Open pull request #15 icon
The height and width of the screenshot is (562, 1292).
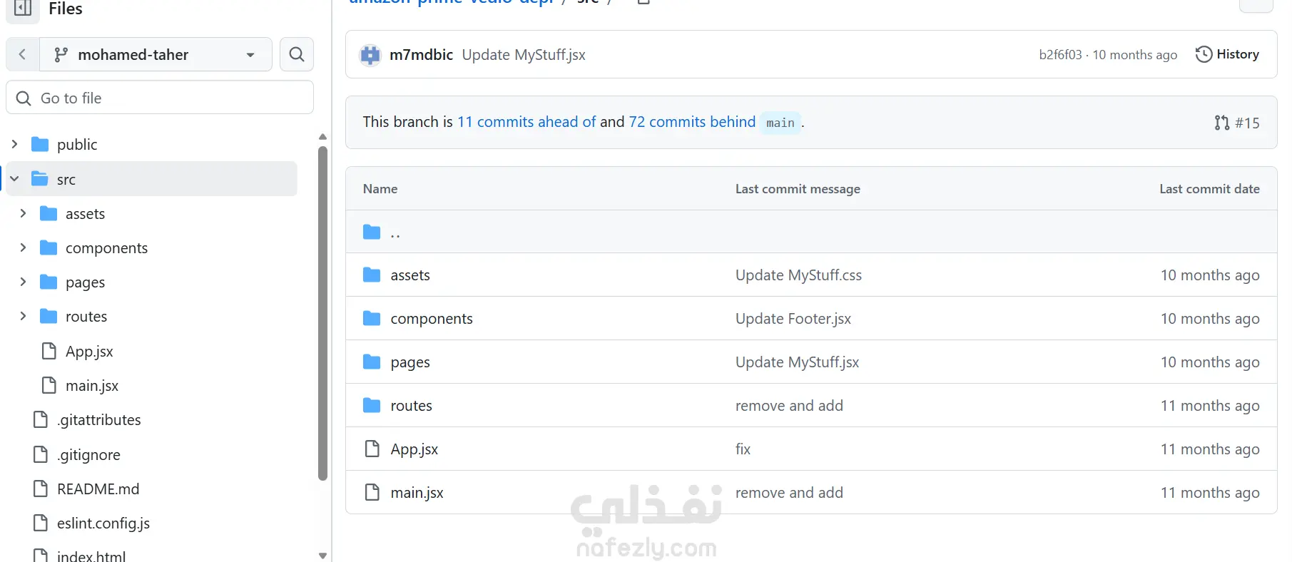click(1221, 123)
